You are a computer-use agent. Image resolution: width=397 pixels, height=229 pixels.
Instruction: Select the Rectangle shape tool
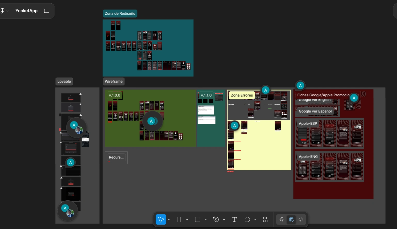[198, 219]
